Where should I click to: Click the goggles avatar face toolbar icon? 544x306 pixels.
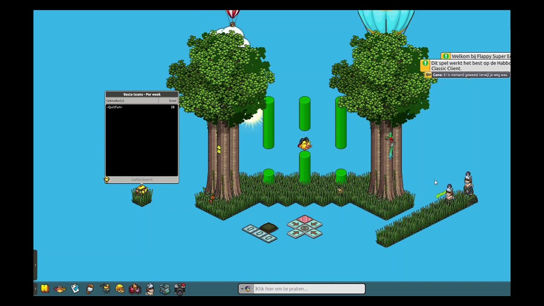point(150,289)
